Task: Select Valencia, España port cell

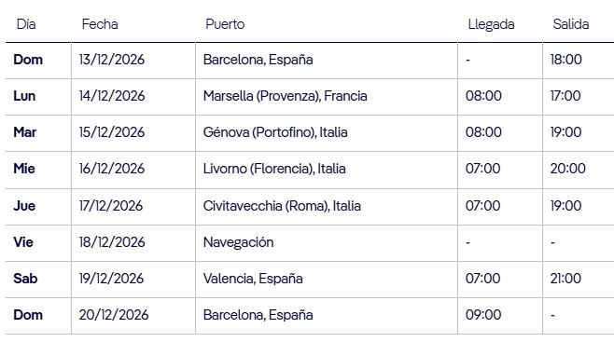Action: 253,279
